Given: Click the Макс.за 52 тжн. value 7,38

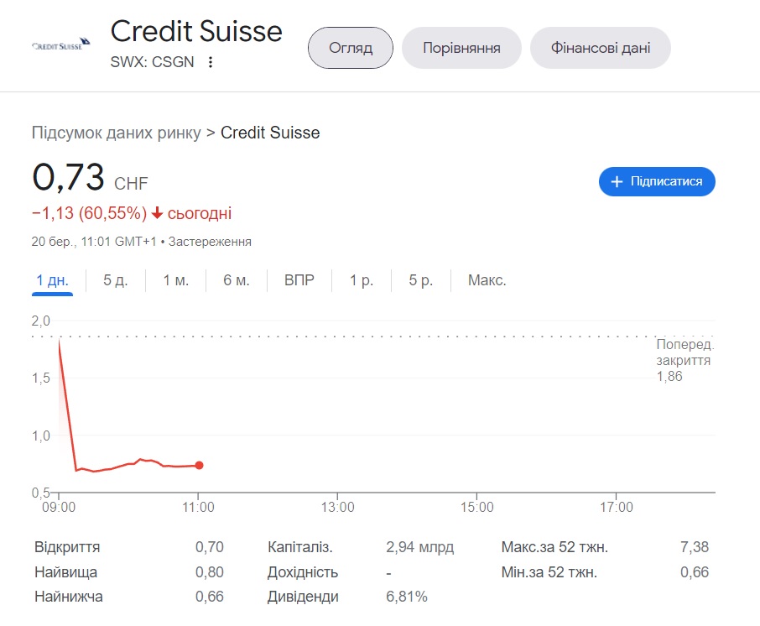Looking at the screenshot, I should click(x=694, y=547).
